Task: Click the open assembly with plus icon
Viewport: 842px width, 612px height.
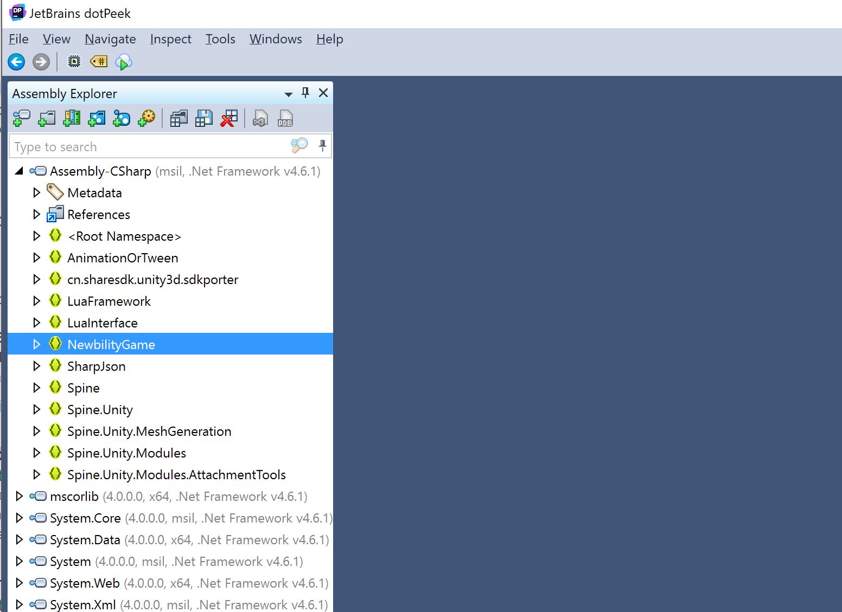Action: point(21,118)
